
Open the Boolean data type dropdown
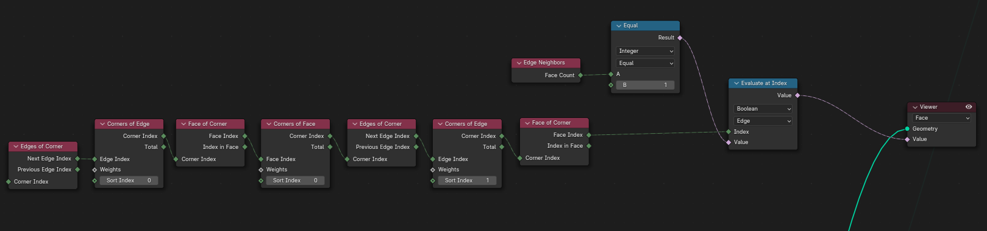tap(763, 109)
